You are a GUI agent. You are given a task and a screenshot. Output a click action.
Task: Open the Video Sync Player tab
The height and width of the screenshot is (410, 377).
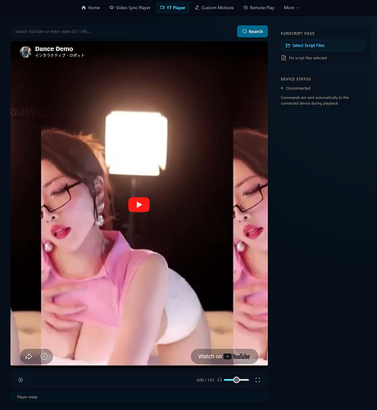129,7
